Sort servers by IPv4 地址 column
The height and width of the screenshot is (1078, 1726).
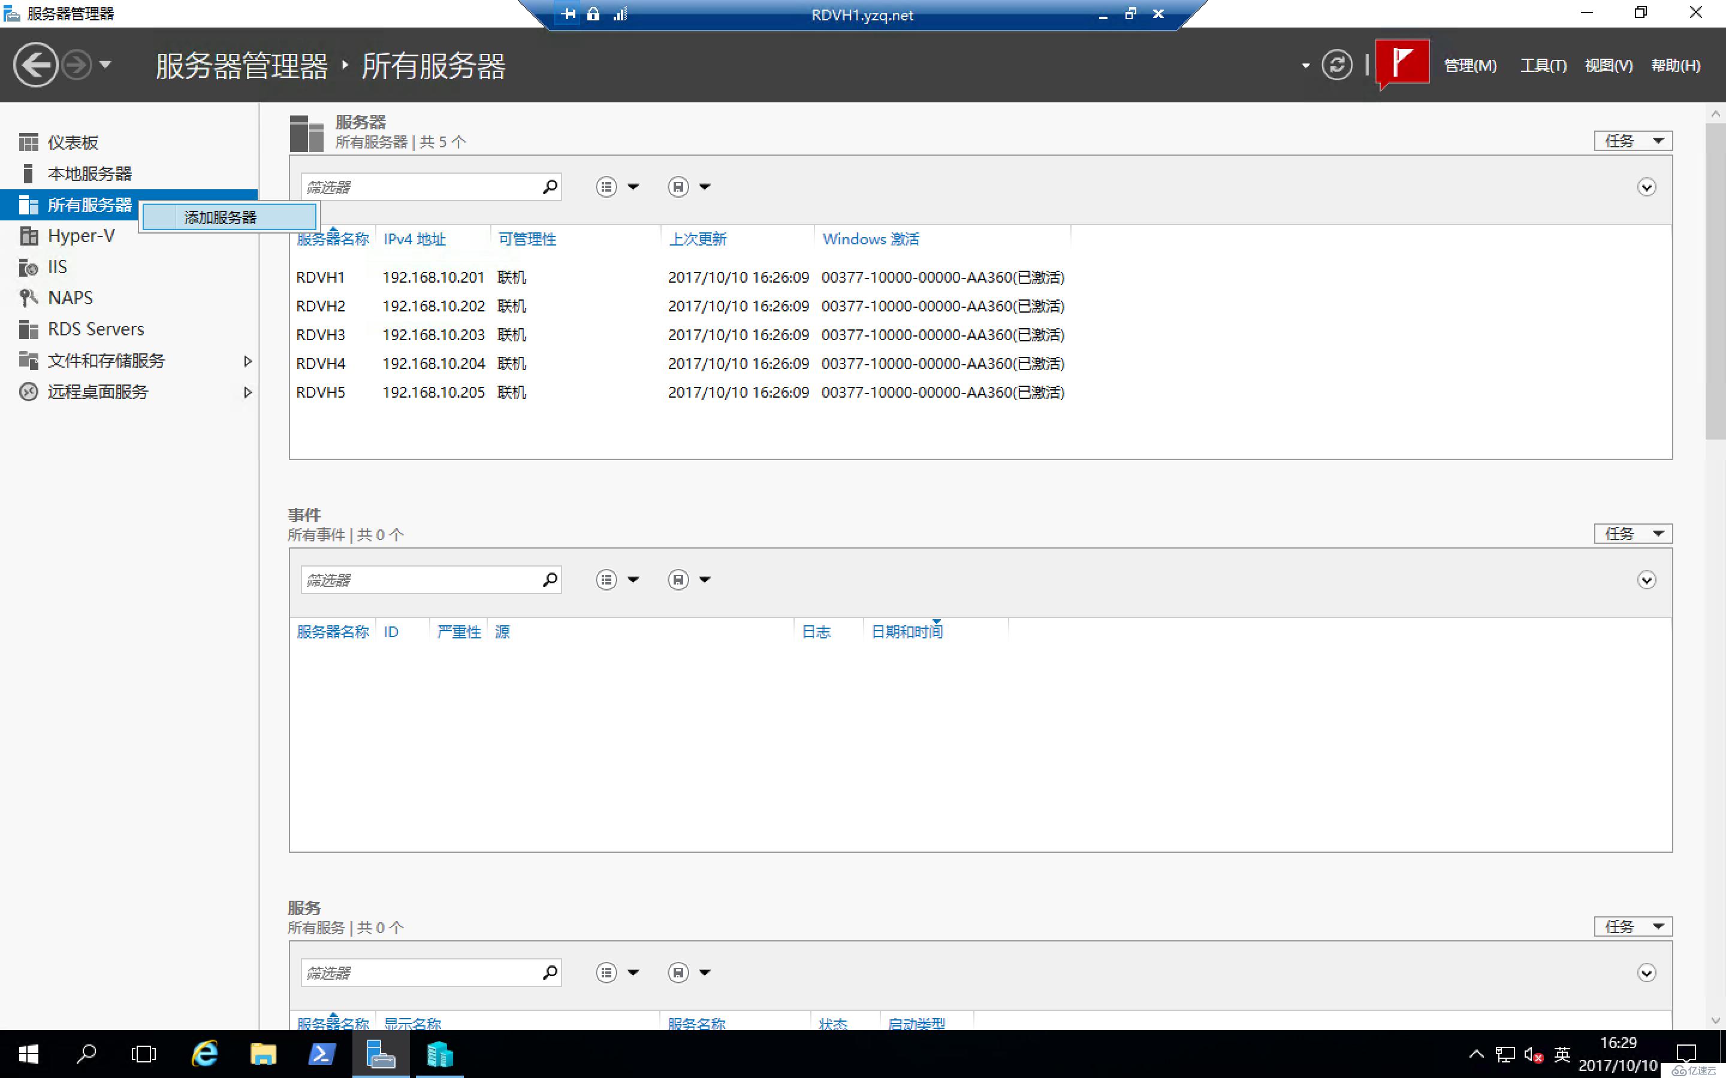coord(414,239)
